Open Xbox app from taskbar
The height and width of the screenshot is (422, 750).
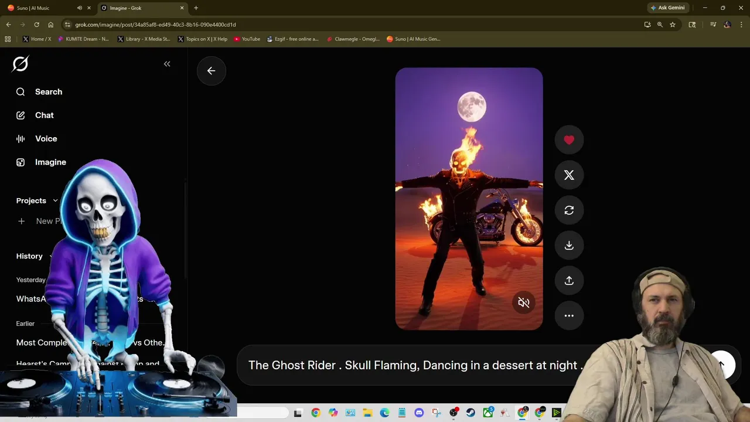click(488, 413)
